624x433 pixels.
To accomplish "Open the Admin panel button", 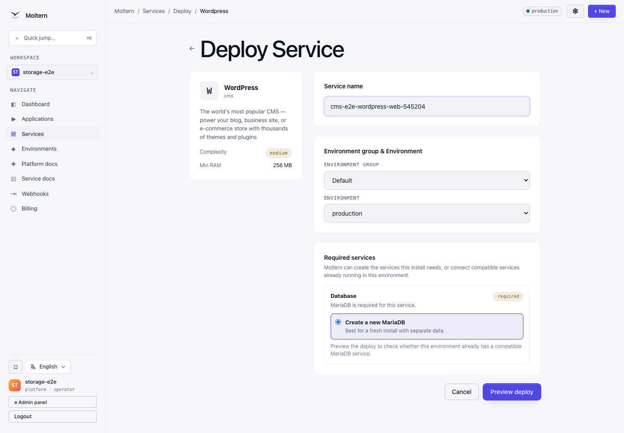I will tap(52, 402).
